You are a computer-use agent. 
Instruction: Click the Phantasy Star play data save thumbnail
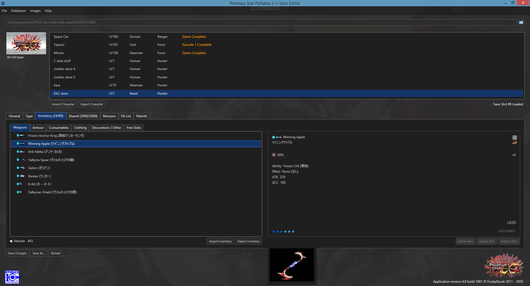26,43
